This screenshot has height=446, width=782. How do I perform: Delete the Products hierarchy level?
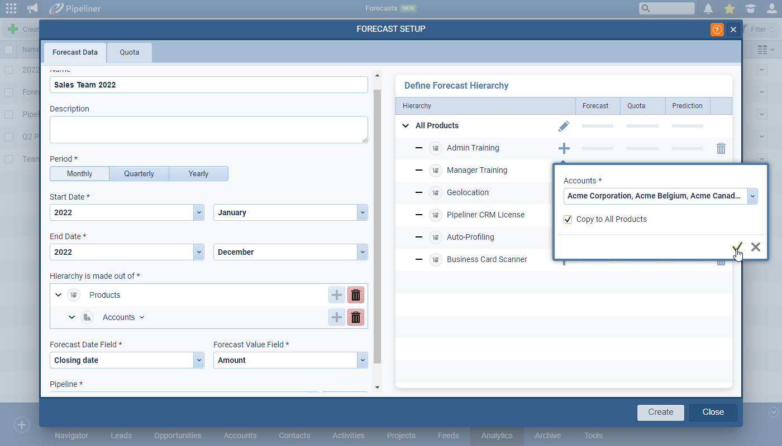coord(355,295)
